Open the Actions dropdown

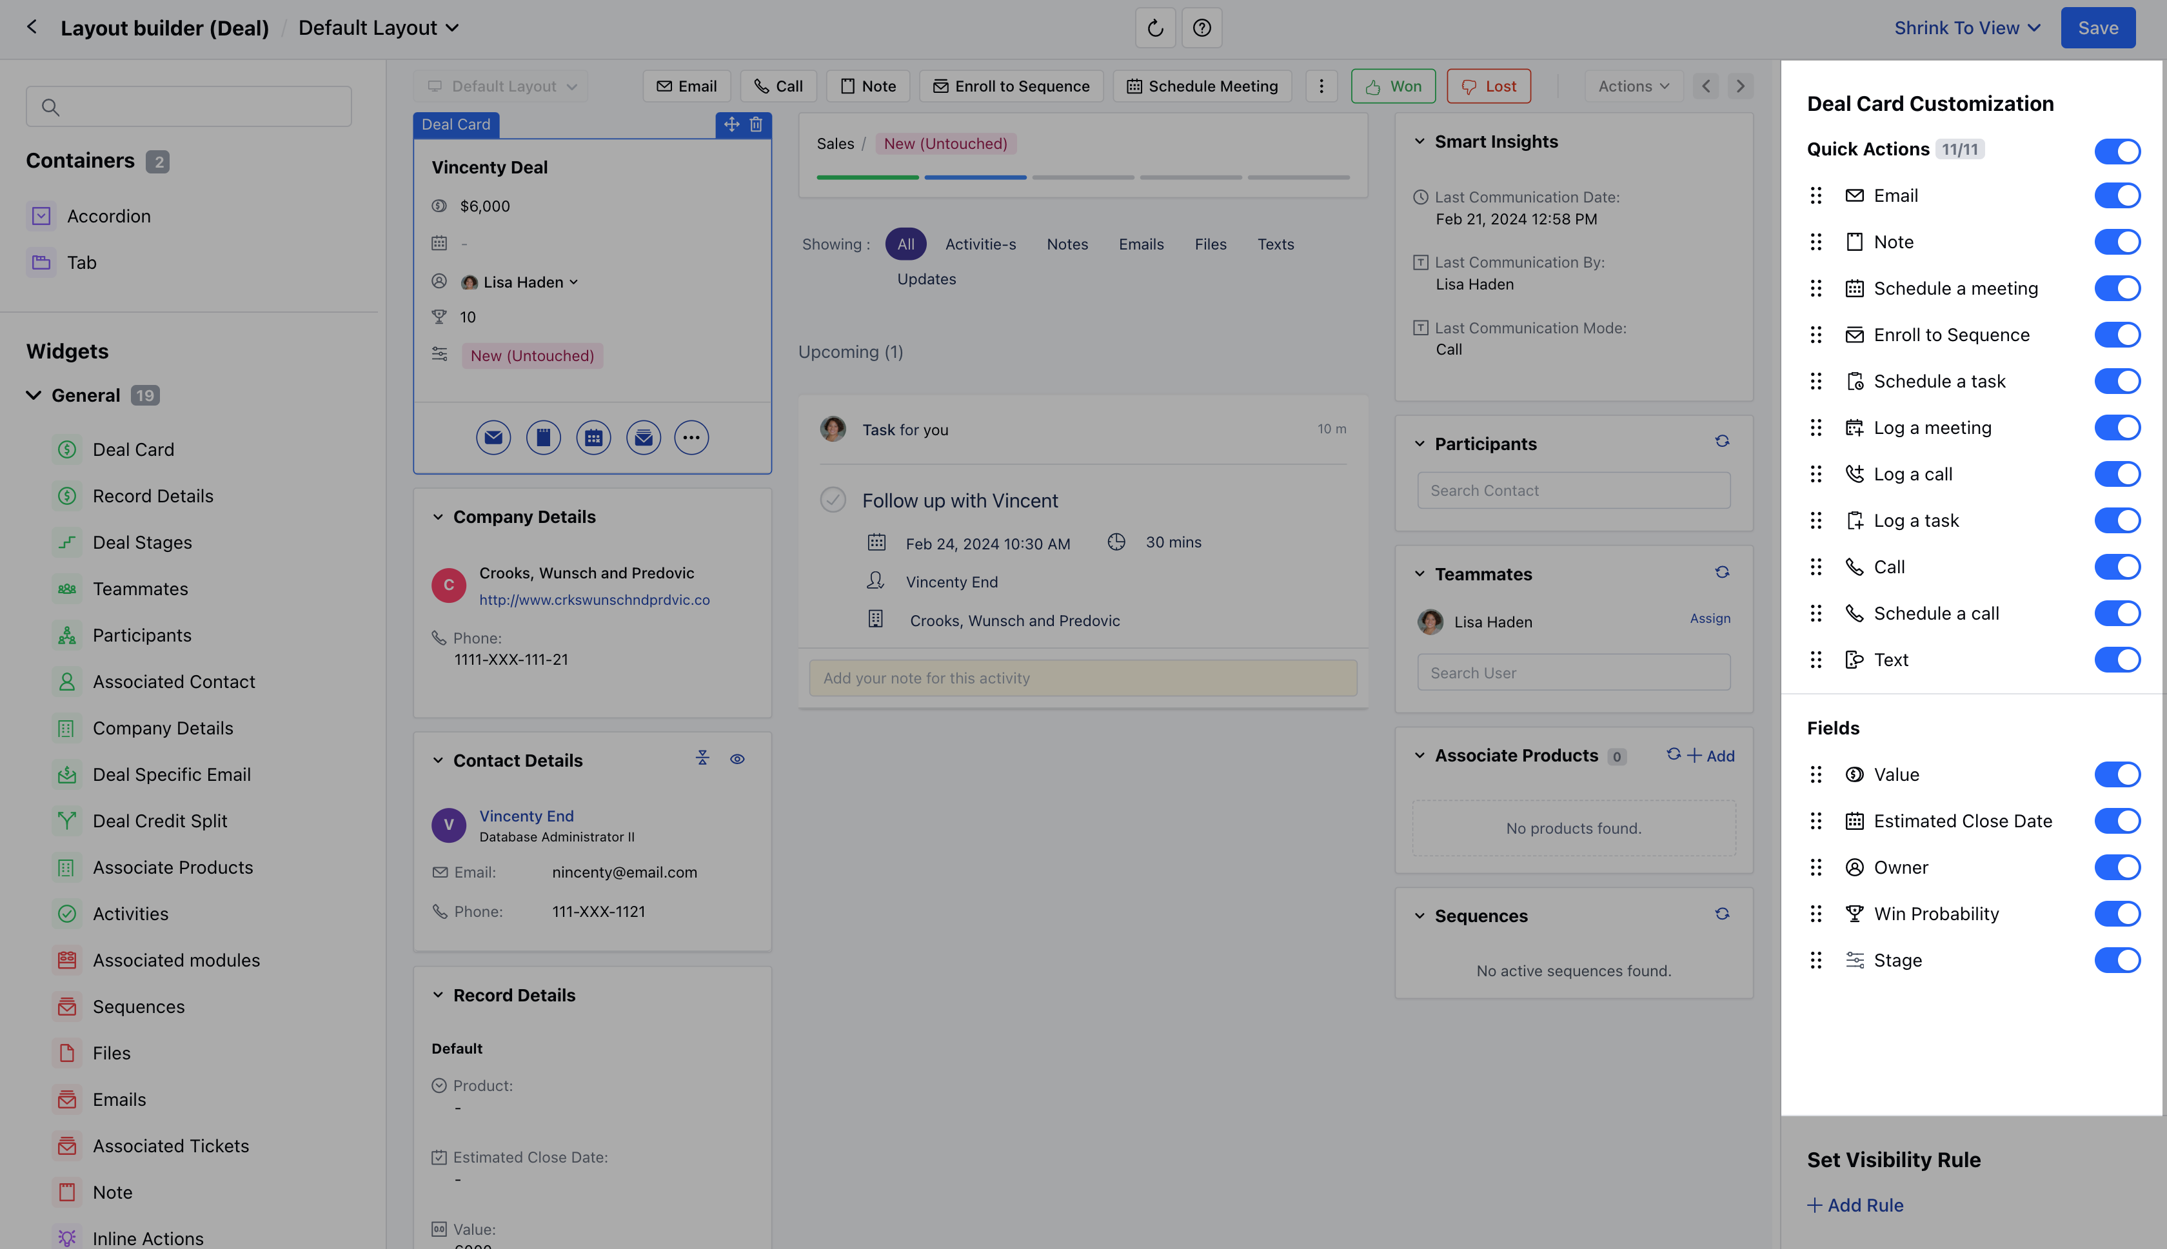[1634, 86]
